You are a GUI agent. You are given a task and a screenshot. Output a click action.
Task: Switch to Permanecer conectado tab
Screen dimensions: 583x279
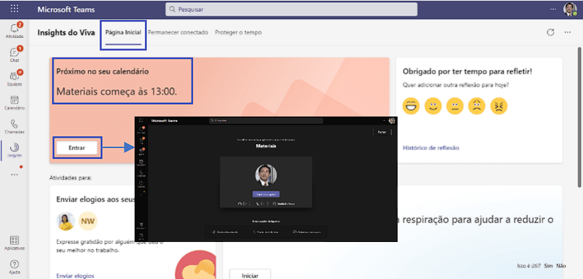[178, 32]
